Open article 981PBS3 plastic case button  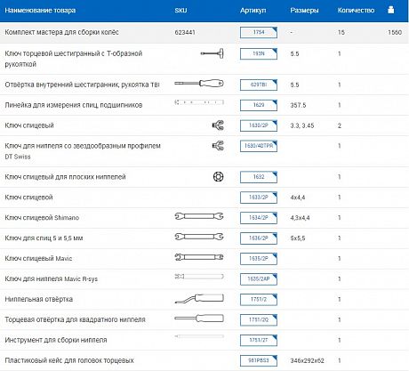click(x=259, y=360)
